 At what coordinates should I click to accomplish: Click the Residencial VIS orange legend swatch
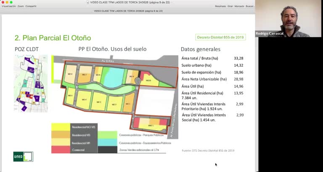point(61,135)
